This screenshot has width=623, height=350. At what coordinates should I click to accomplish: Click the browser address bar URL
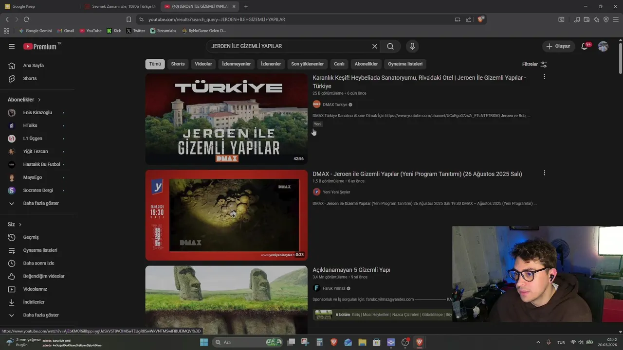pos(217,19)
